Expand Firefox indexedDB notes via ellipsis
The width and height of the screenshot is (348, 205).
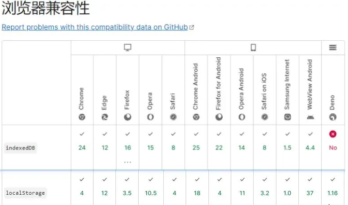click(127, 162)
